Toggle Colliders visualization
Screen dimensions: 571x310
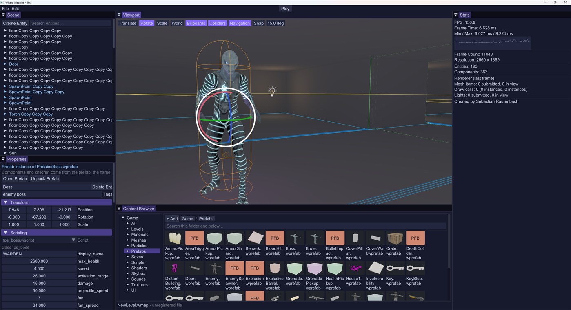coord(218,23)
